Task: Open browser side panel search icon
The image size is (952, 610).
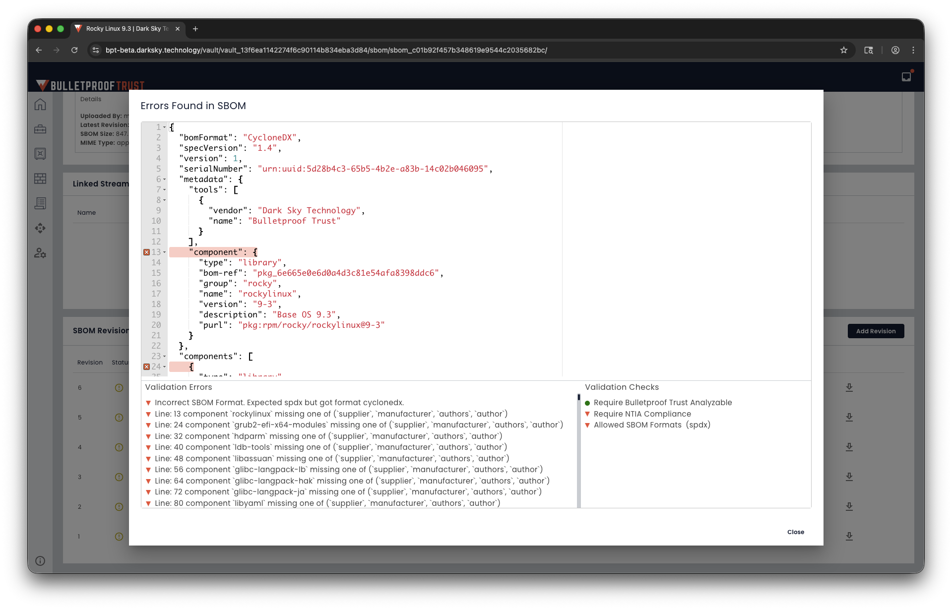Action: 869,50
